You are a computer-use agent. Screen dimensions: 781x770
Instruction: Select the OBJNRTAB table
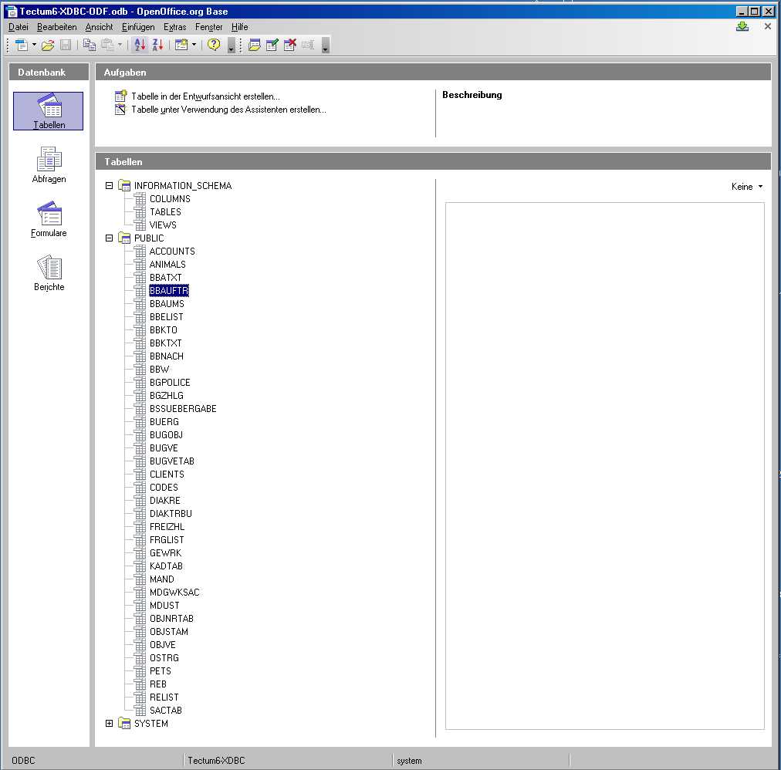pyautogui.click(x=172, y=619)
